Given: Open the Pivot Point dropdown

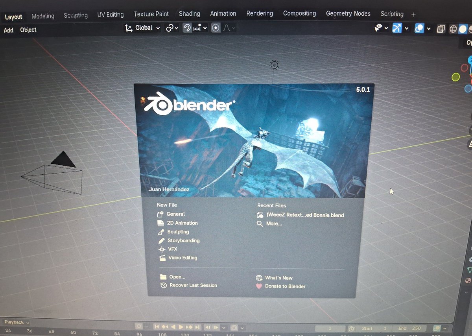Looking at the screenshot, I should click(172, 28).
